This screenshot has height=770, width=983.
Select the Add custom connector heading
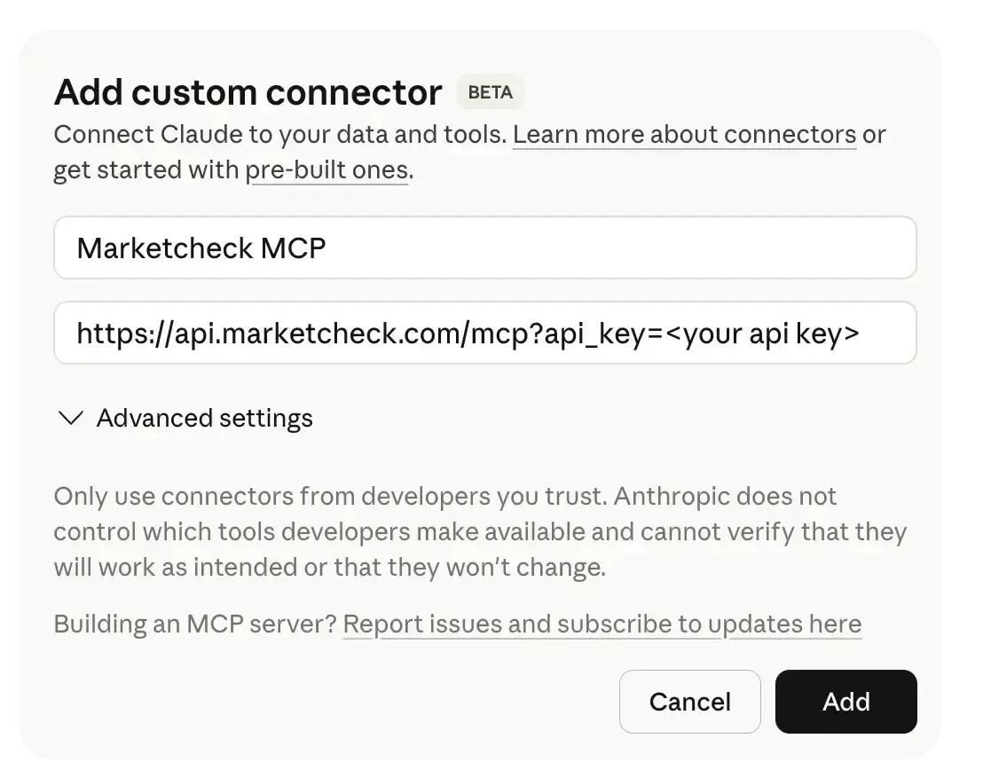pyautogui.click(x=248, y=91)
